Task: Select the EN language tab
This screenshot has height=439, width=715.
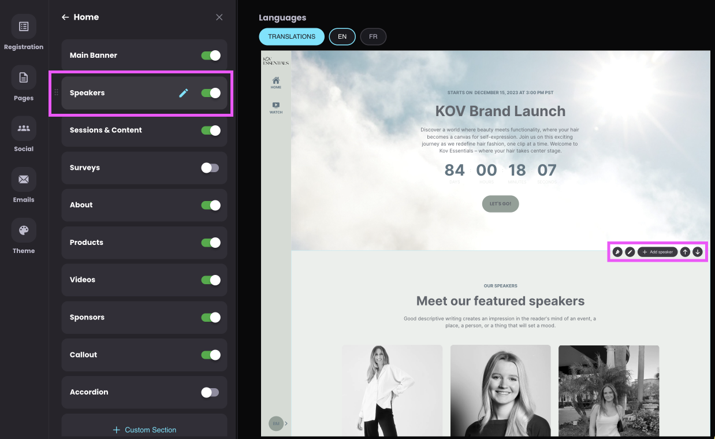Action: [x=342, y=36]
